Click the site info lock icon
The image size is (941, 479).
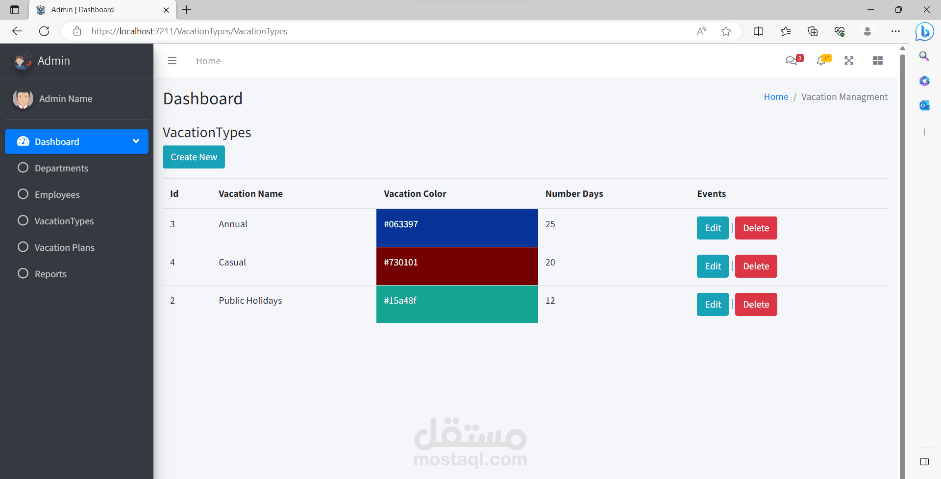(77, 31)
